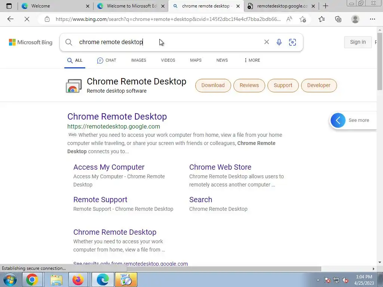Image resolution: width=383 pixels, height=287 pixels.
Task: Launch Firefox from taskbar
Action: (78, 280)
